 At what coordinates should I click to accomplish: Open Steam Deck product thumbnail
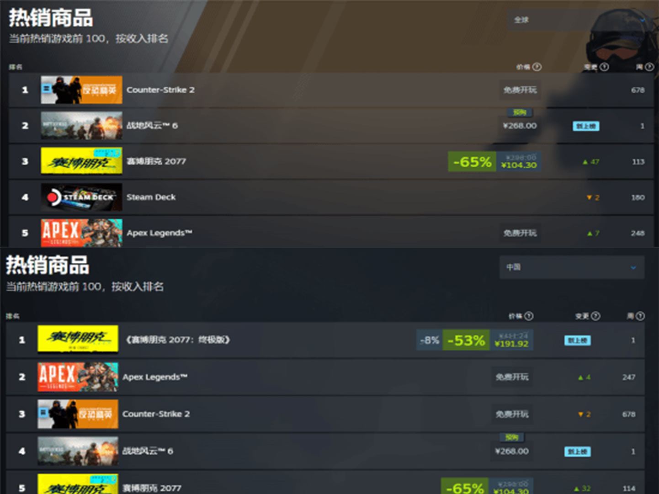point(81,197)
